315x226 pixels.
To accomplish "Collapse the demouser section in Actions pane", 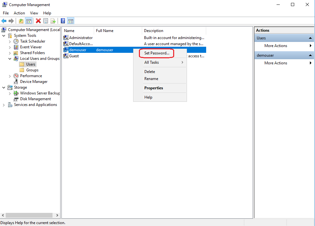I will point(310,55).
